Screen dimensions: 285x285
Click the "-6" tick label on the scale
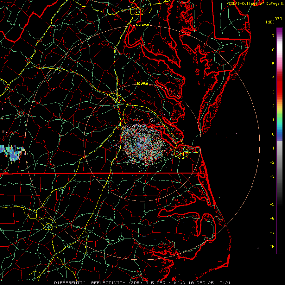tap(272, 218)
